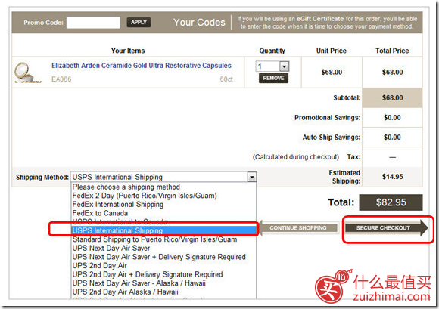Click the Promotional Savings $0.00 value

[392, 117]
